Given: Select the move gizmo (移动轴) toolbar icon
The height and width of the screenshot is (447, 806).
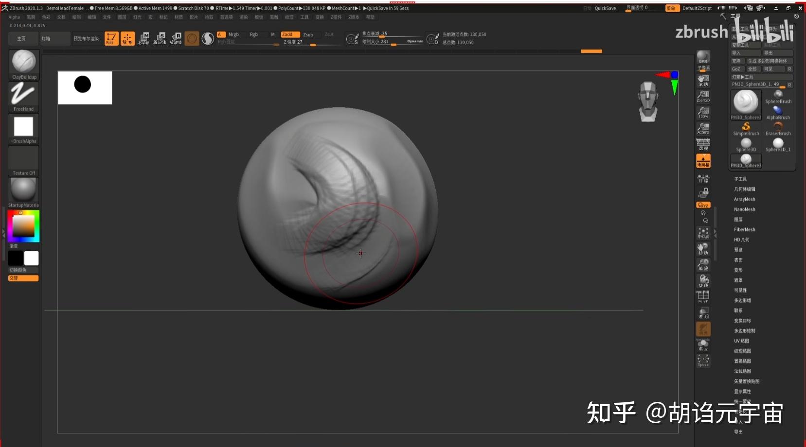Looking at the screenshot, I should (144, 38).
